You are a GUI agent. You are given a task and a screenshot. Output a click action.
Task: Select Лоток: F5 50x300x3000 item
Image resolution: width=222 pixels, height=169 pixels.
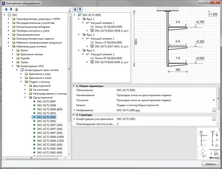click(x=108, y=58)
